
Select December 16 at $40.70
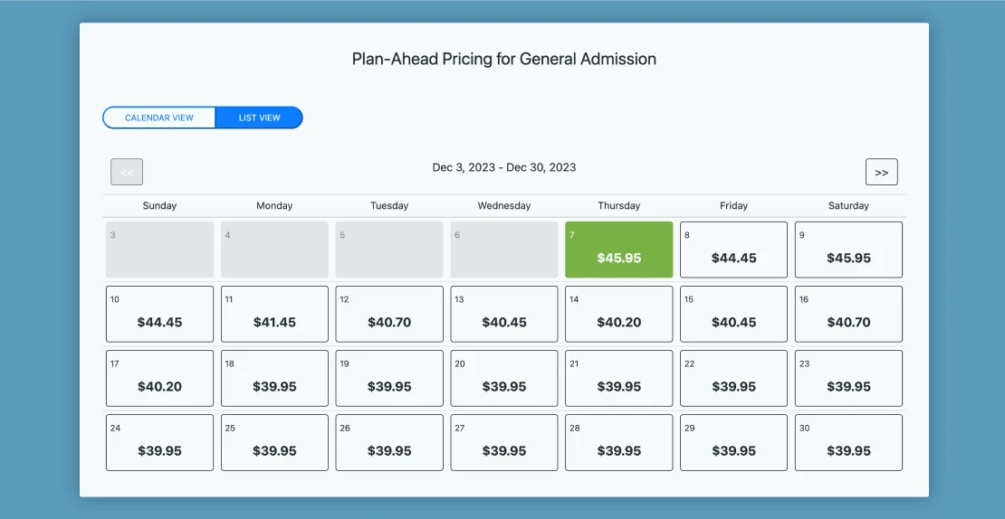pos(848,314)
